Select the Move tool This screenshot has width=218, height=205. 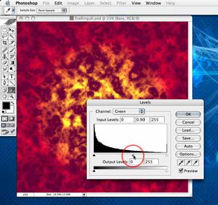[x=11, y=30]
